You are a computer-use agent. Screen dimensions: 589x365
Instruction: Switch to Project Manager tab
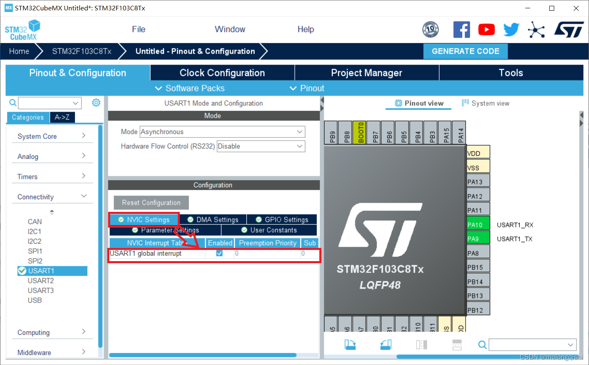coord(367,73)
